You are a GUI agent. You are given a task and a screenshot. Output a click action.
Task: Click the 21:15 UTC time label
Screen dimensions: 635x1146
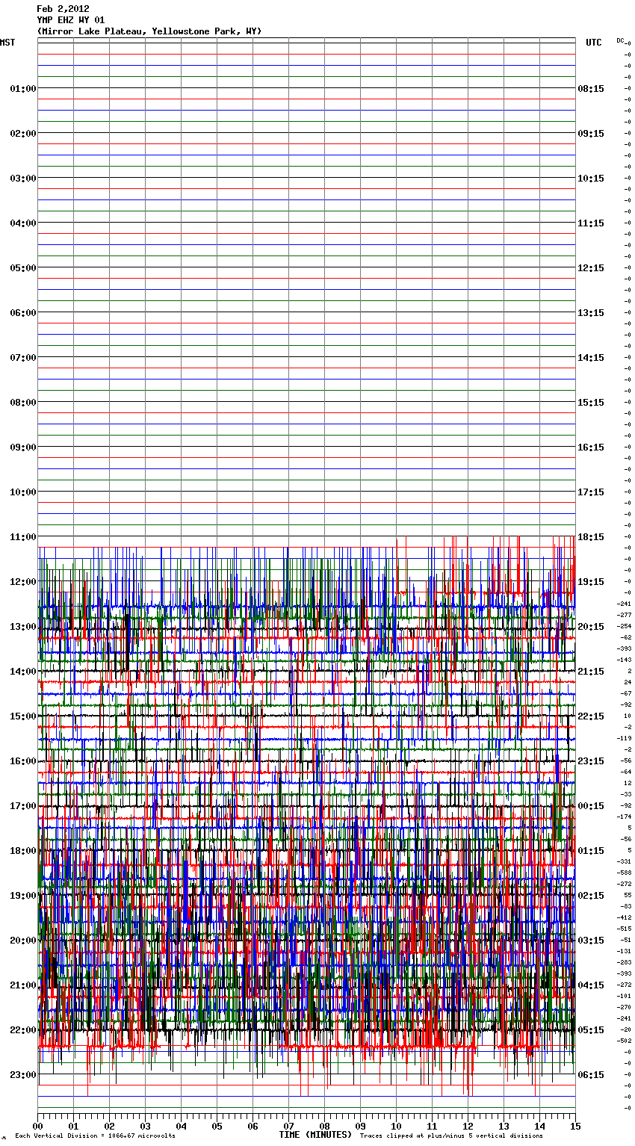591,672
